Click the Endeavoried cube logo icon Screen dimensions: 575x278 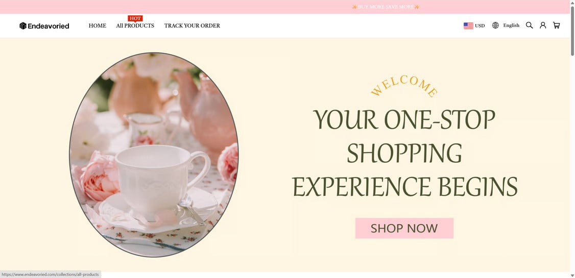pos(23,26)
